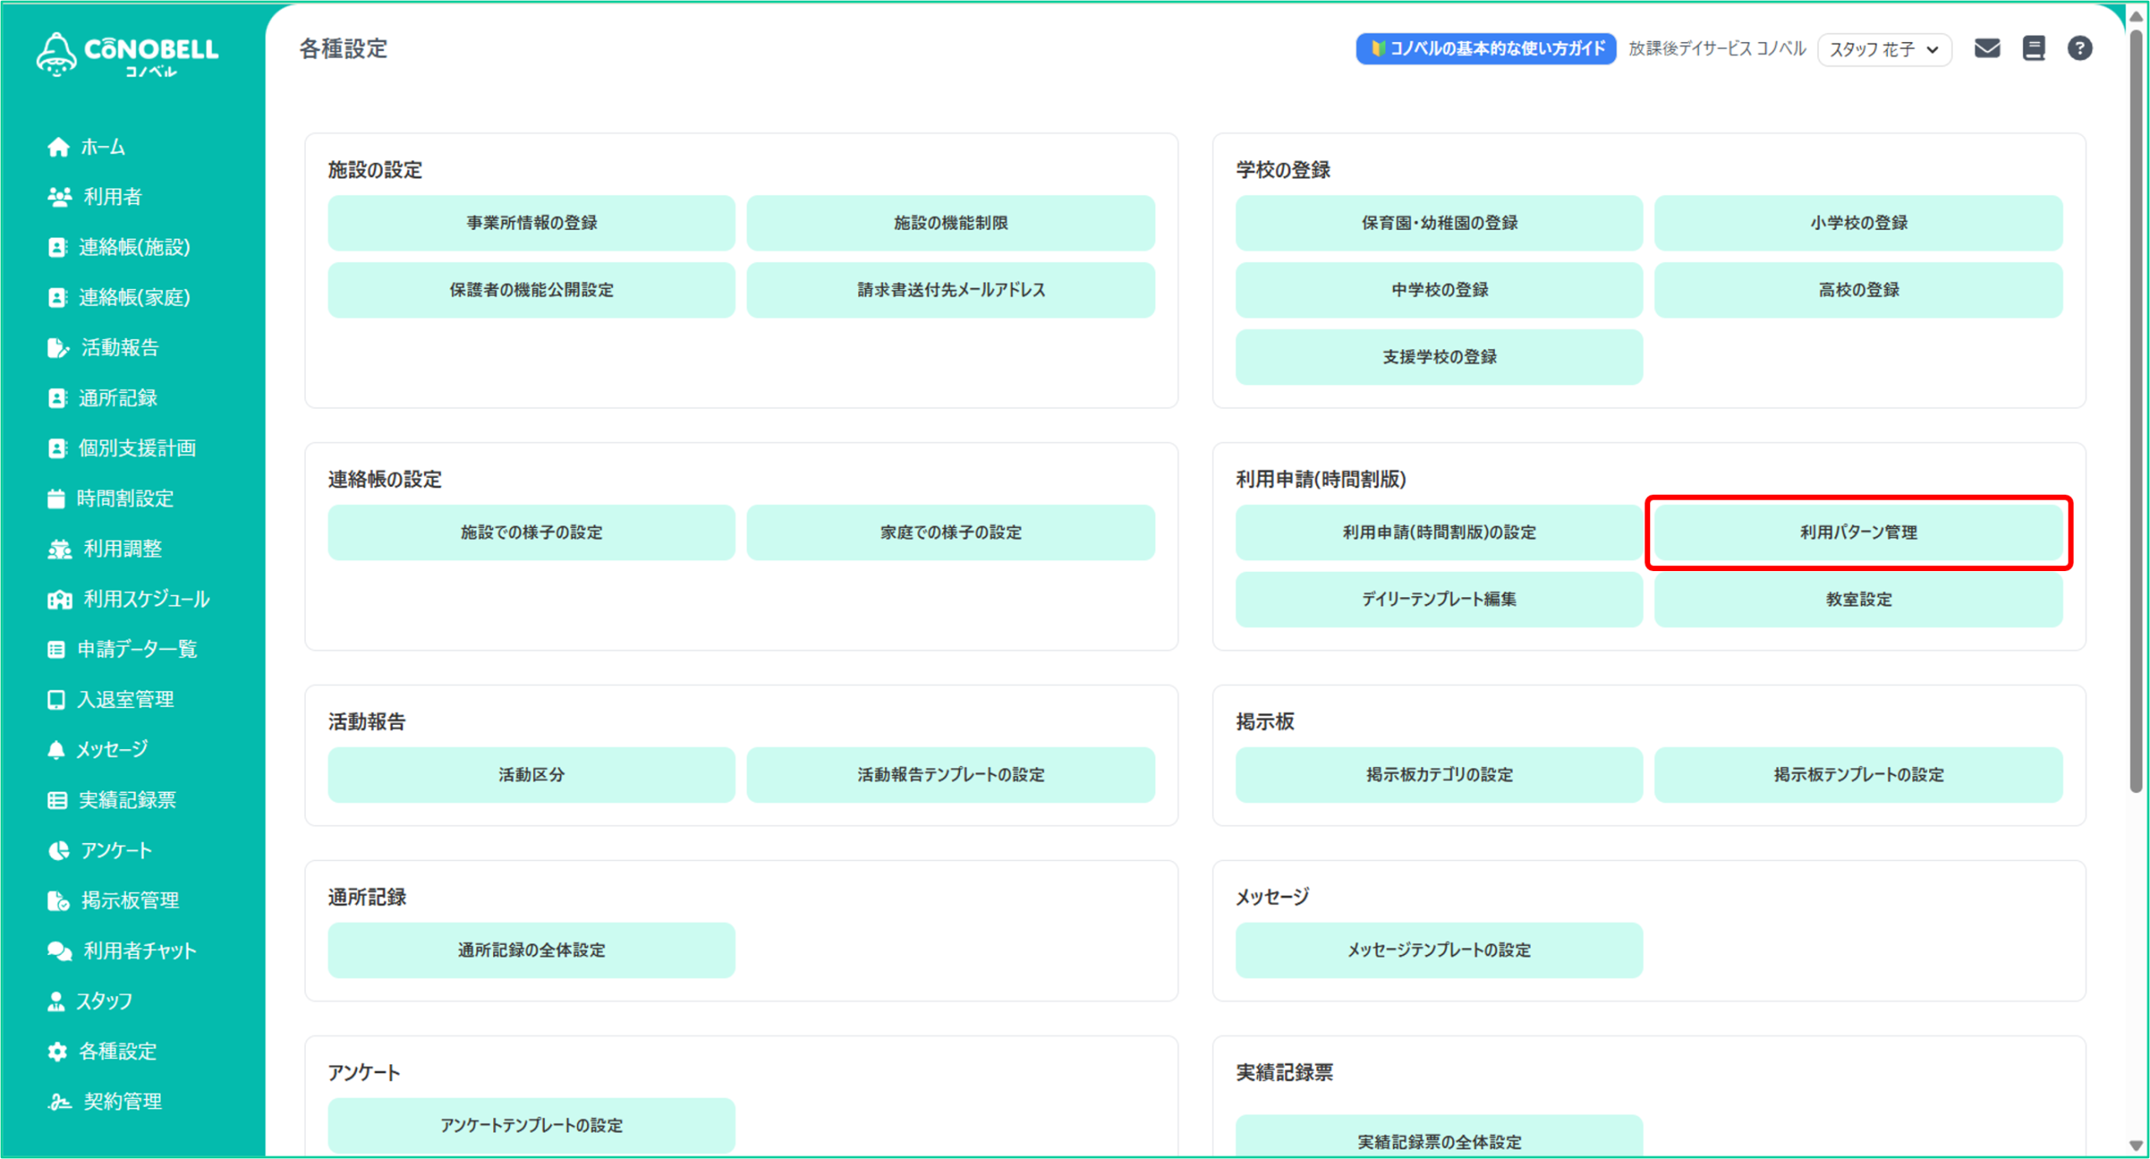Screen dimensions: 2150x1159
Task: Go to 実績記録票 in the sidebar
Action: pyautogui.click(x=127, y=800)
